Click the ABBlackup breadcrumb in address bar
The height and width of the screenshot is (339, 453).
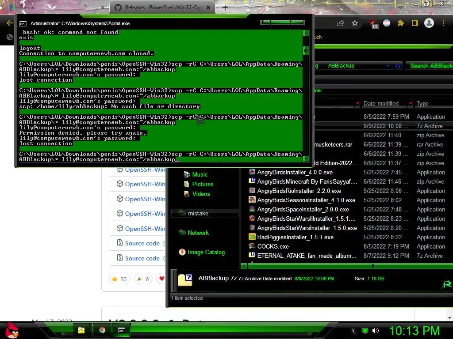coord(341,66)
